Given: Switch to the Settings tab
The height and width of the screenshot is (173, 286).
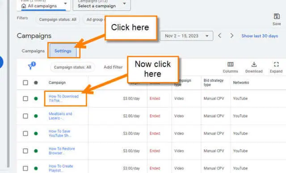Looking at the screenshot, I should tap(63, 51).
